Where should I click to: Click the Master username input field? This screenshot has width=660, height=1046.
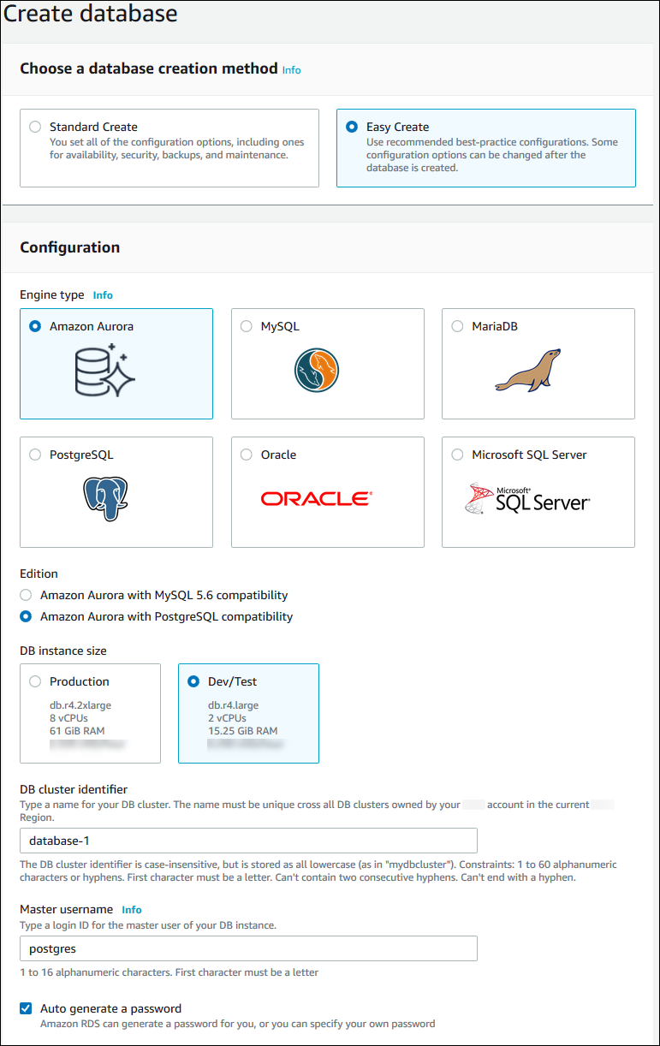(248, 948)
